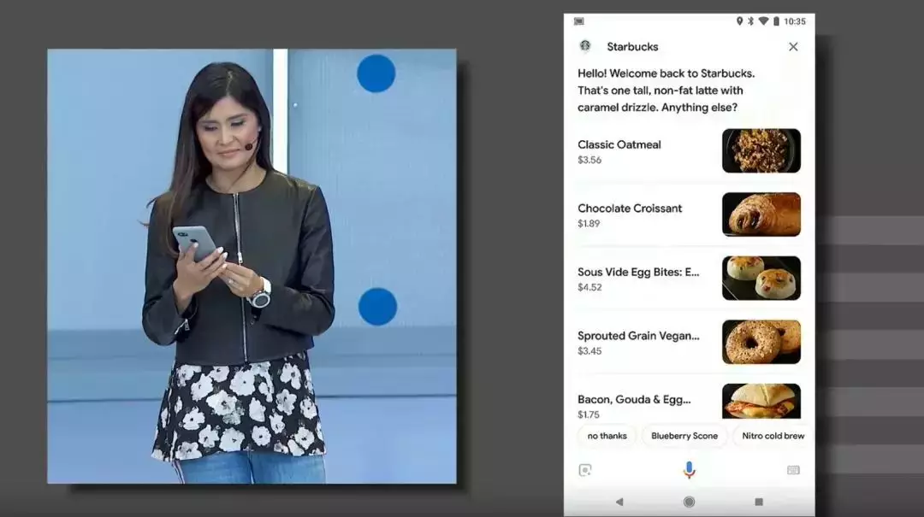Tap the battery status icon
The height and width of the screenshot is (517, 924).
point(776,21)
